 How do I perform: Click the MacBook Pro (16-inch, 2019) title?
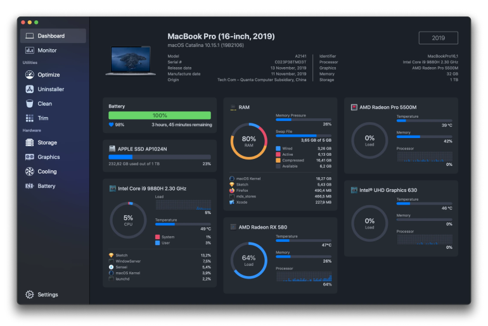click(x=221, y=36)
